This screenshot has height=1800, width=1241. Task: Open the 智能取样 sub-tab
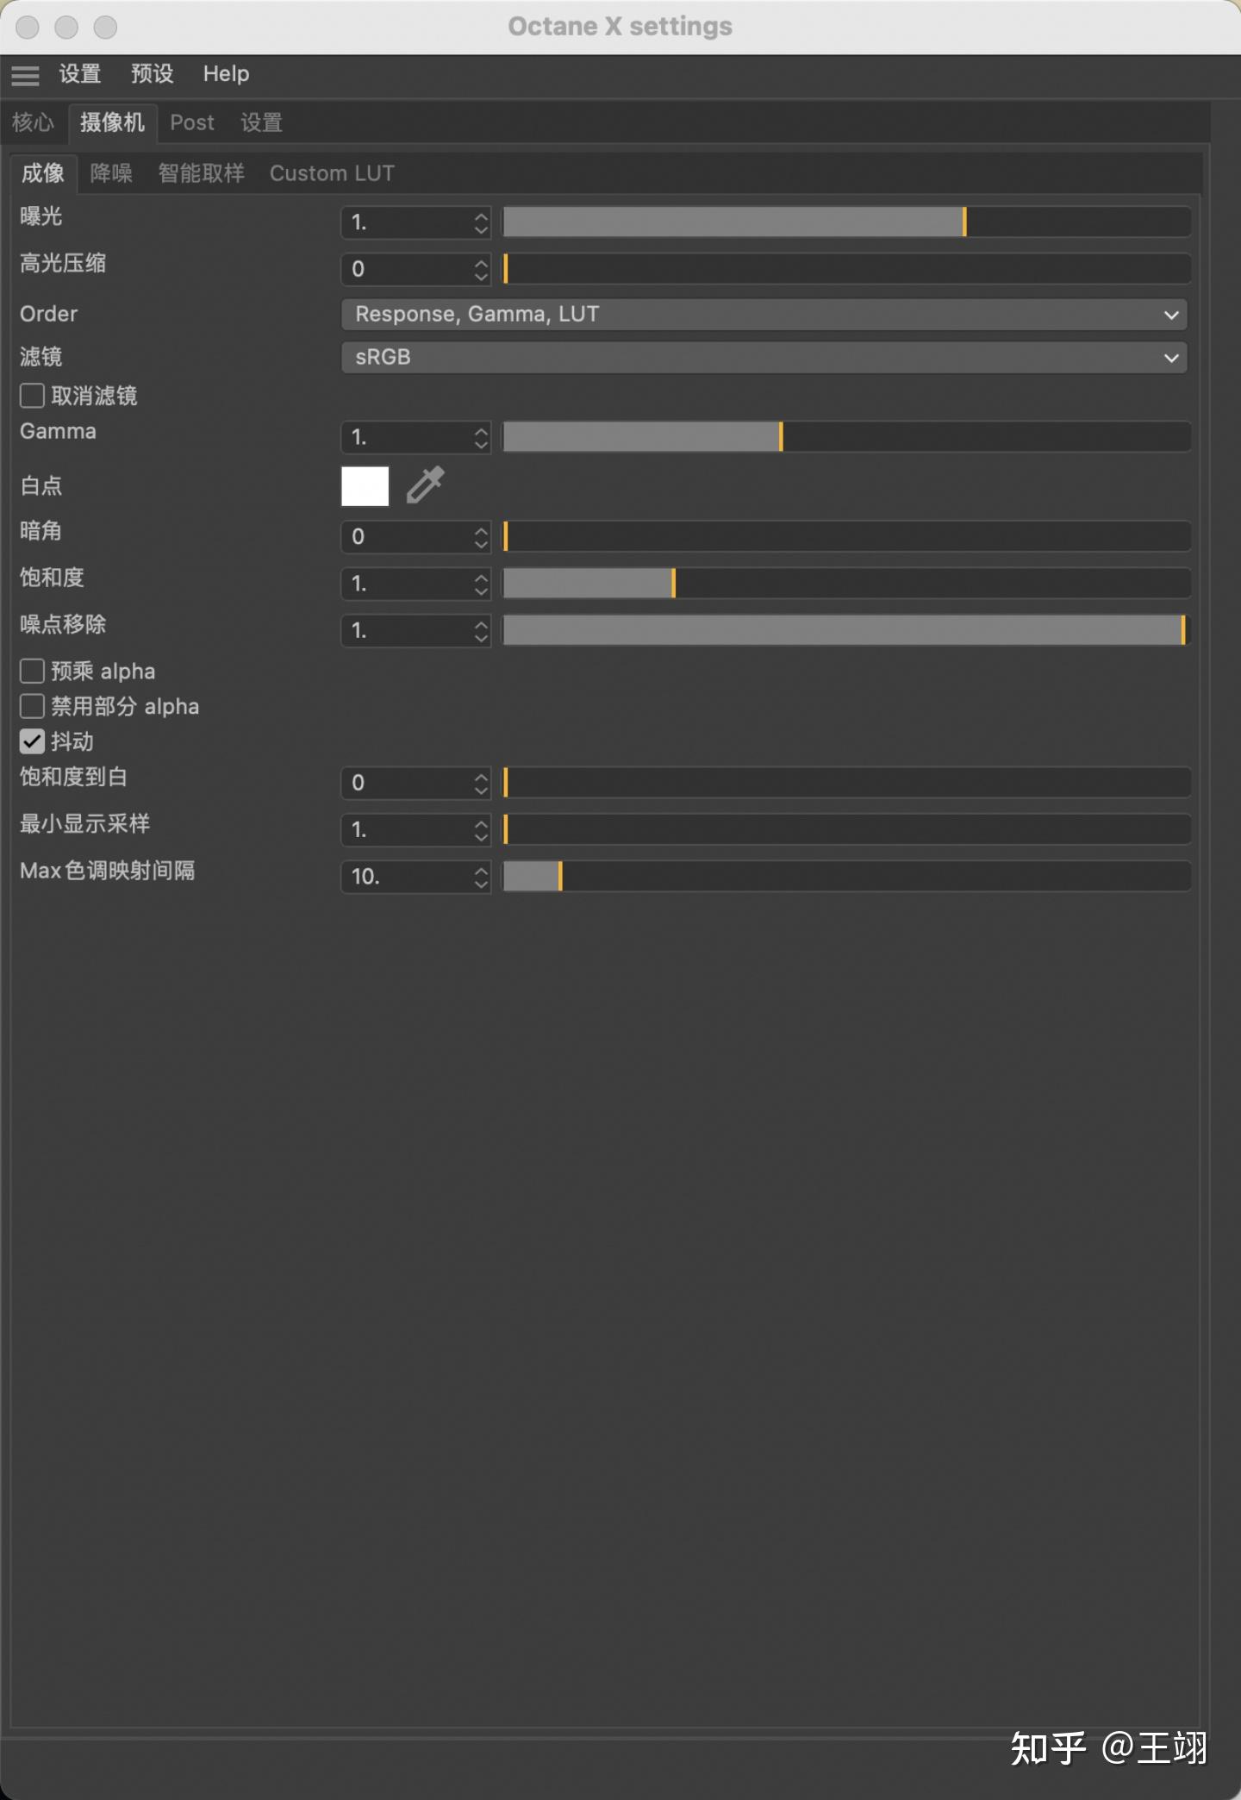201,173
